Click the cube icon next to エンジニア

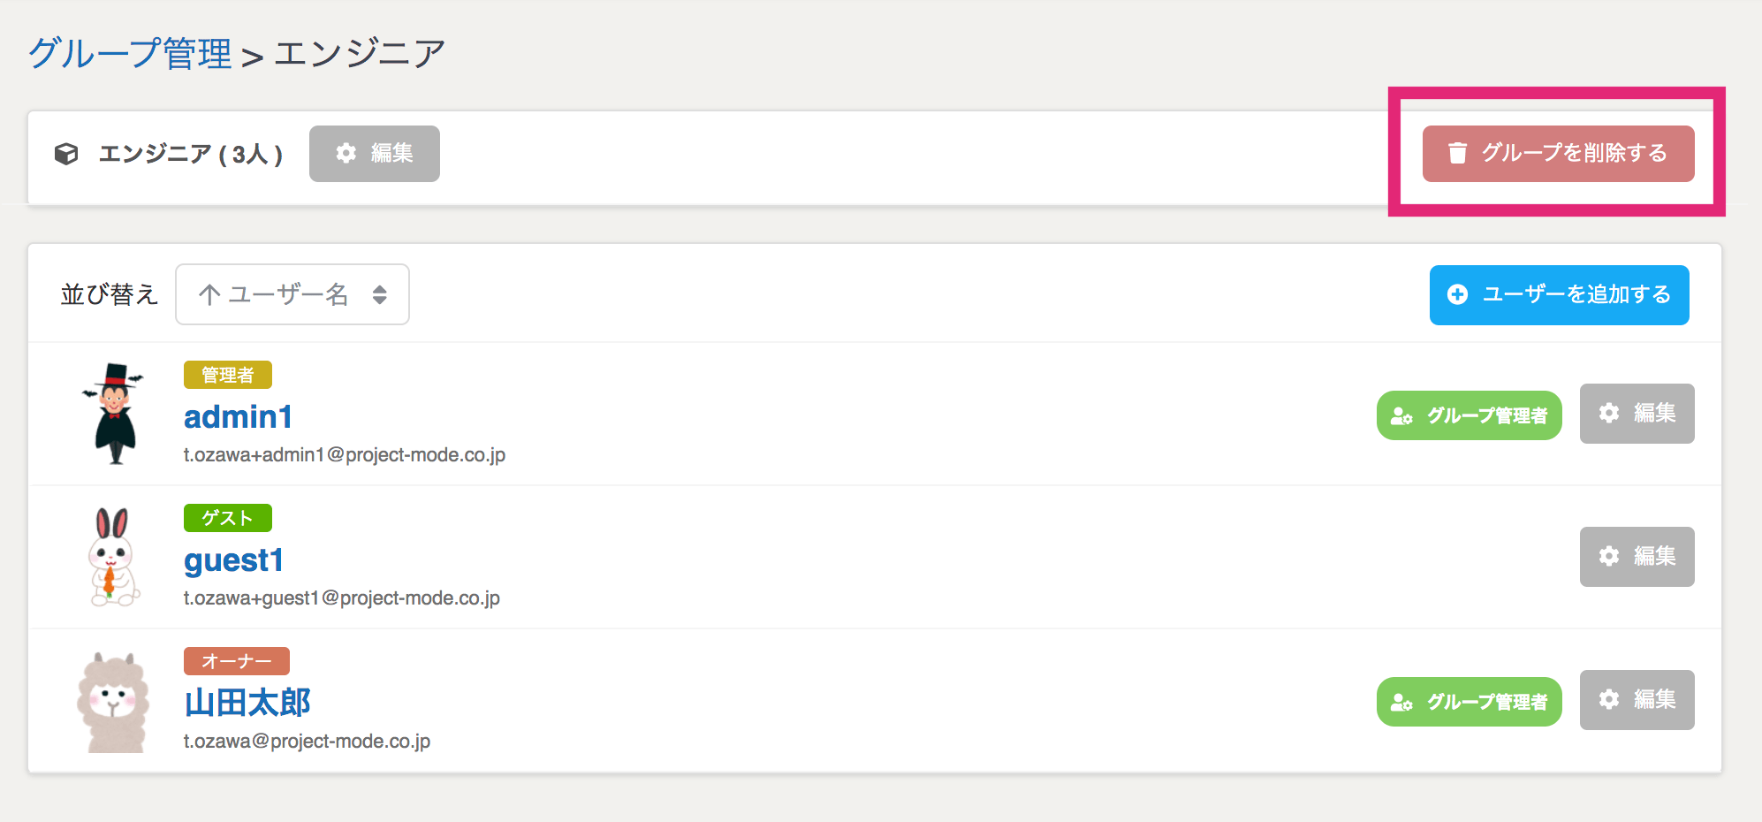[66, 154]
